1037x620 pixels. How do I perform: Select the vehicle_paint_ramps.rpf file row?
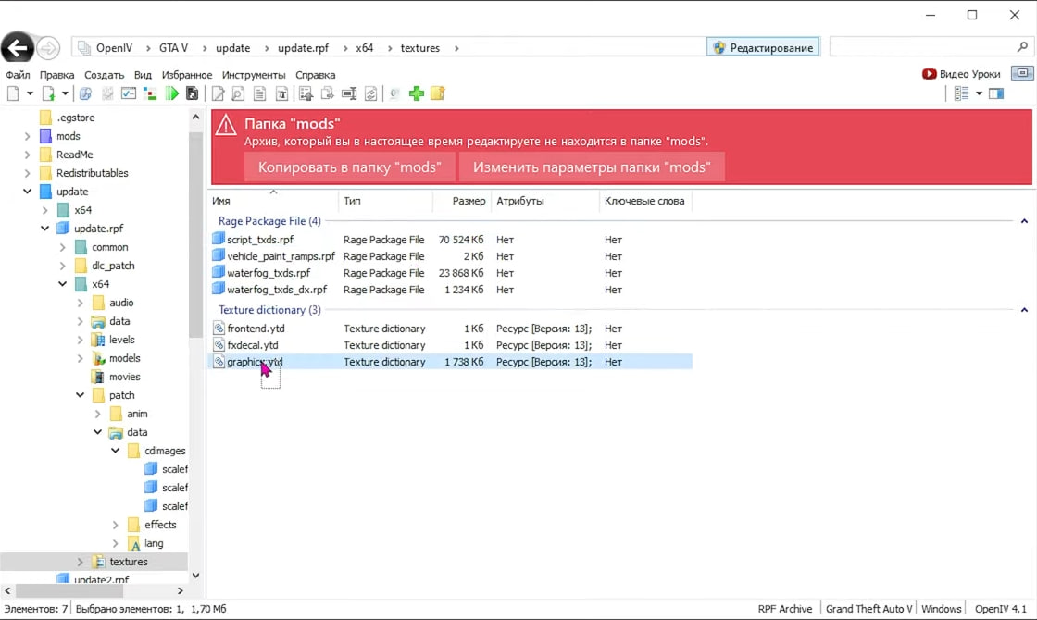pyautogui.click(x=452, y=256)
